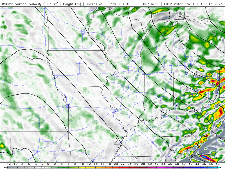Click the '48' colorbar tick label

211,164
